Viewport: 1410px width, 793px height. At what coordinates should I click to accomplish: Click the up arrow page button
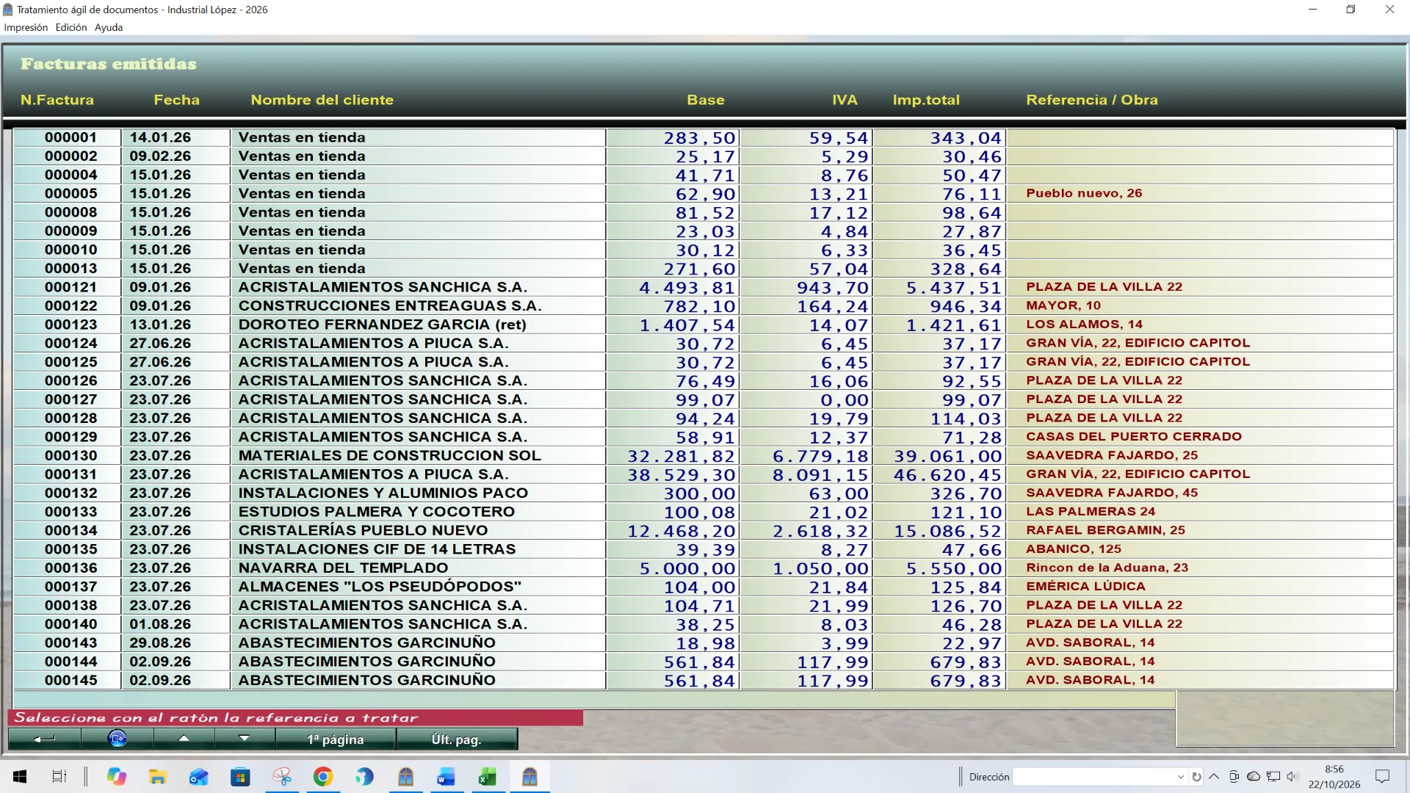click(184, 739)
